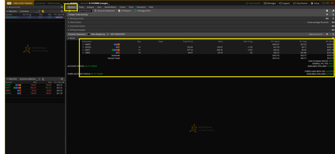Screen dimensions: 335x154
Task: Click the account selector D-14129068 (margin)
Action: [x=98, y=3]
